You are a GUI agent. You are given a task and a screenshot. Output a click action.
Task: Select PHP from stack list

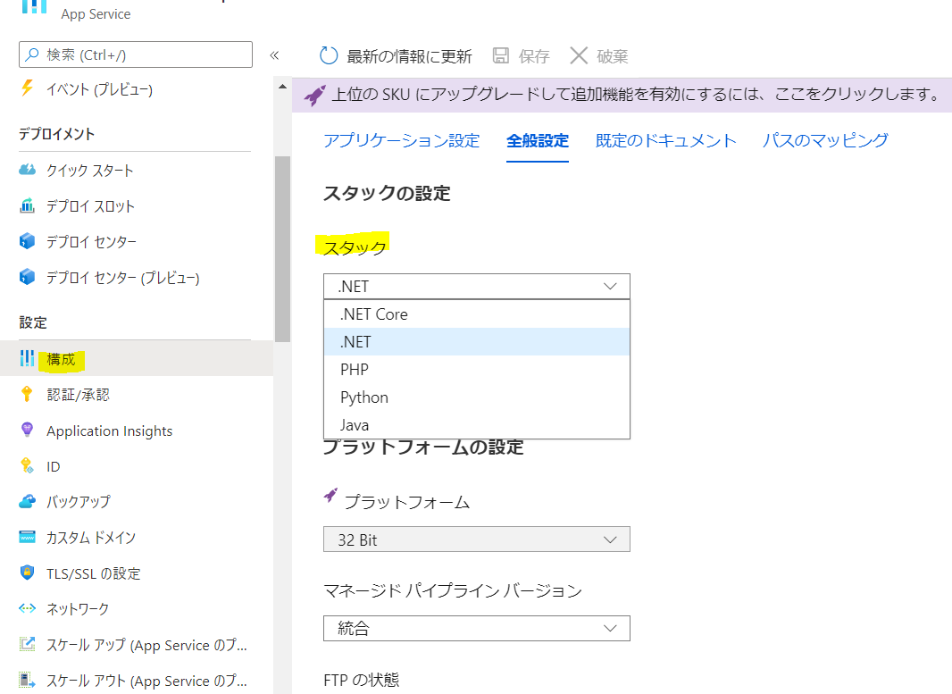coord(477,369)
